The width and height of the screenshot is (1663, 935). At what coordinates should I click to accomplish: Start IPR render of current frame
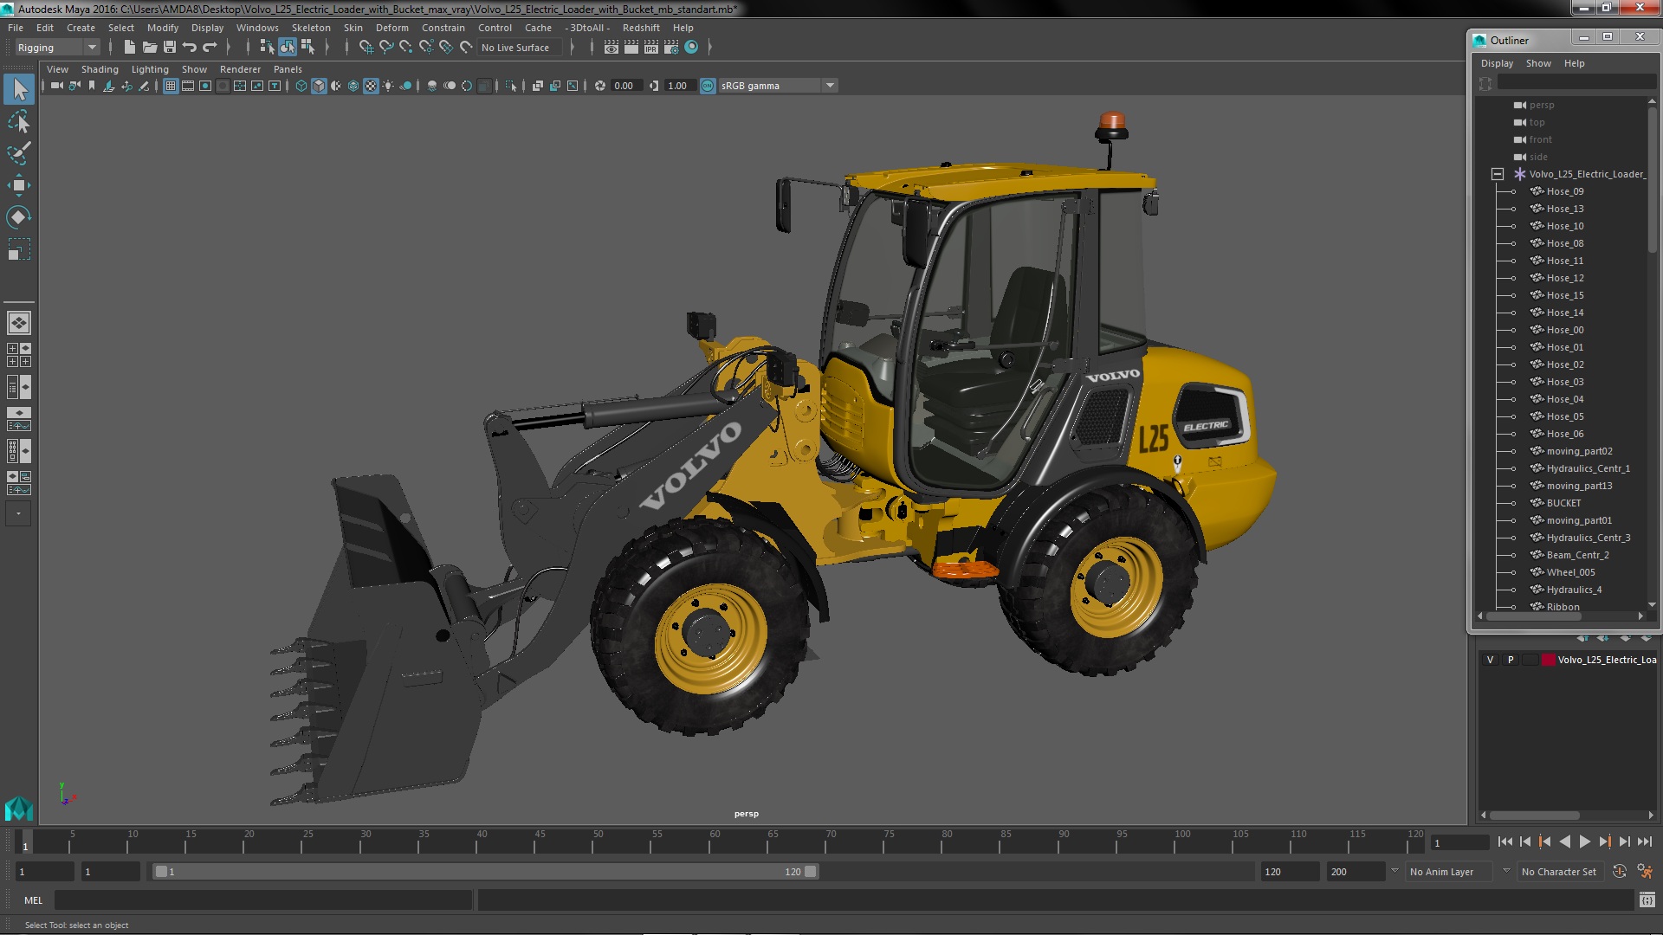coord(651,48)
